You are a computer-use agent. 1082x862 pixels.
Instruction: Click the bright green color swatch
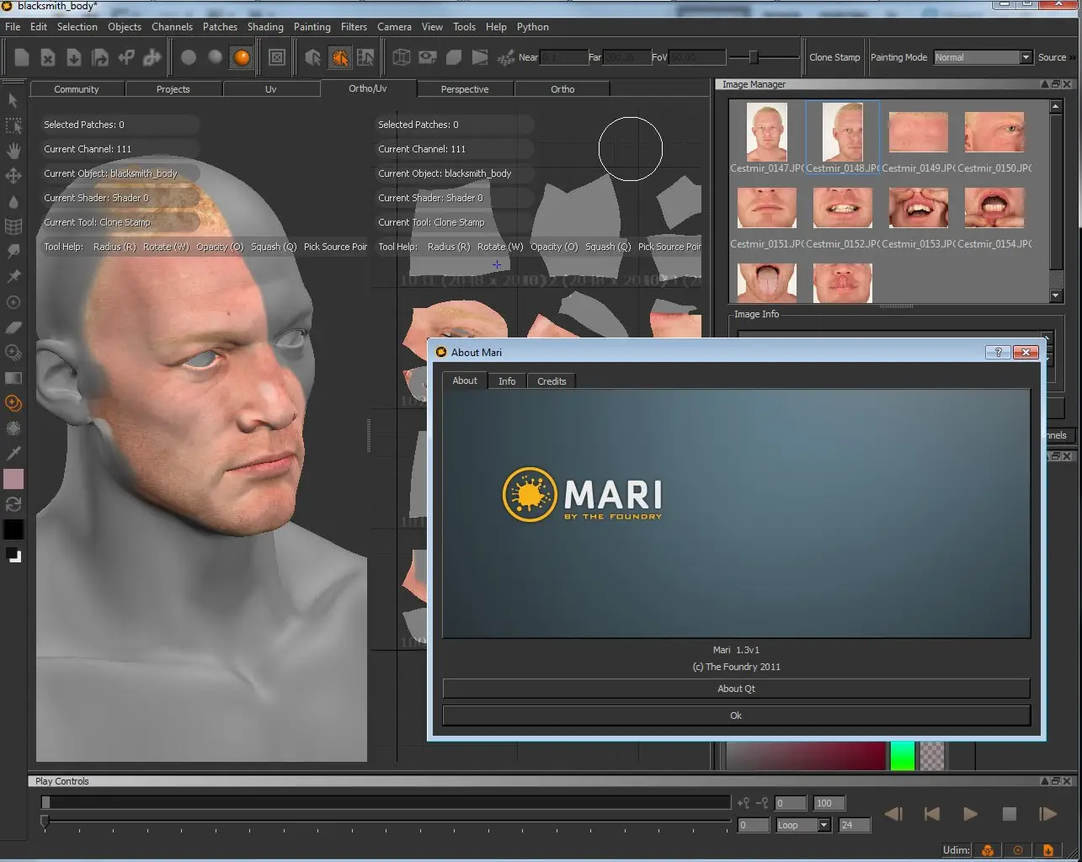pyautogui.click(x=902, y=755)
